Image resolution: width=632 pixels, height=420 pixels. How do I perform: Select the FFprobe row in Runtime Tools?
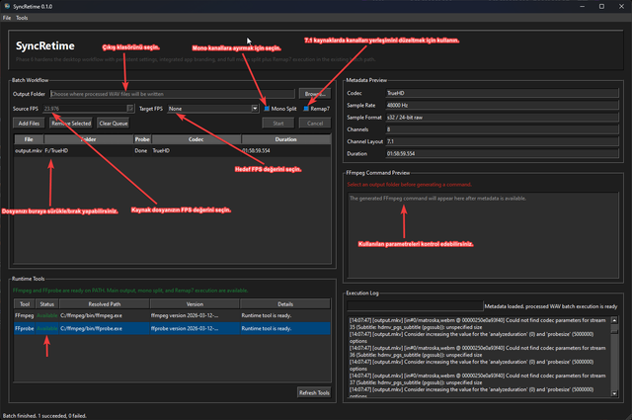pyautogui.click(x=172, y=328)
